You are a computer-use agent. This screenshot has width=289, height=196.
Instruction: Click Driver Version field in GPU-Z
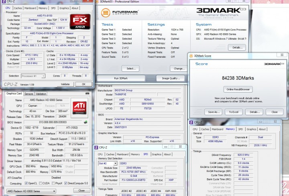[56, 161]
